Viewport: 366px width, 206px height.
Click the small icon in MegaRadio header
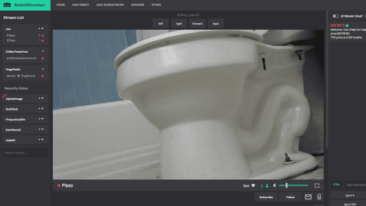tap(43, 69)
